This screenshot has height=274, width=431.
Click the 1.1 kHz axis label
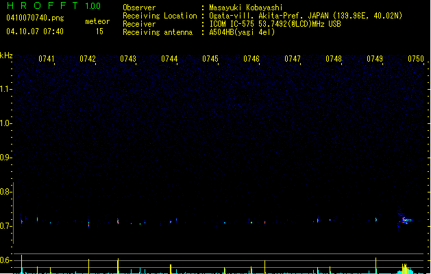[5, 89]
